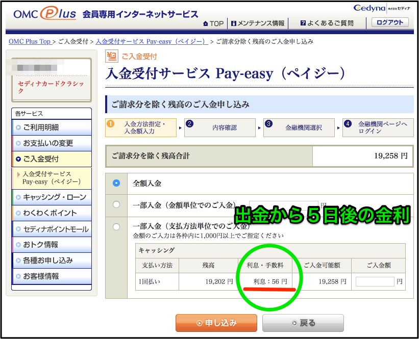The image size is (419, 339).
Task: Open お客様情報 in the sidebar
Action: click(x=52, y=276)
